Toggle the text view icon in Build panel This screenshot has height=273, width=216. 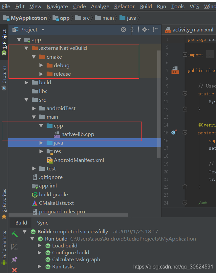(x=14, y=247)
